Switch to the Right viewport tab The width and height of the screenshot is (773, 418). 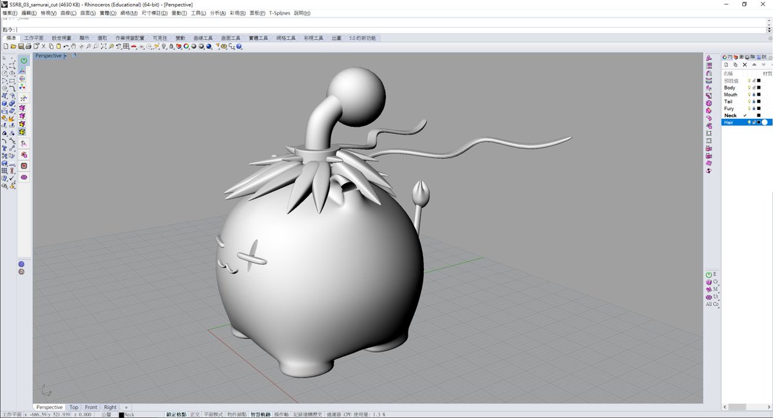pos(111,407)
